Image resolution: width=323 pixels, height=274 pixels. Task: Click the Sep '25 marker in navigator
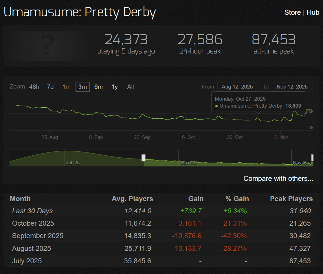pos(188,163)
